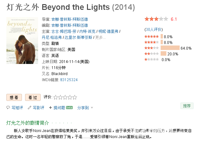Open actor 达里尔·斯蒂芬斯 page
The width and height of the screenshot is (200, 147).
pyautogui.click(x=78, y=38)
